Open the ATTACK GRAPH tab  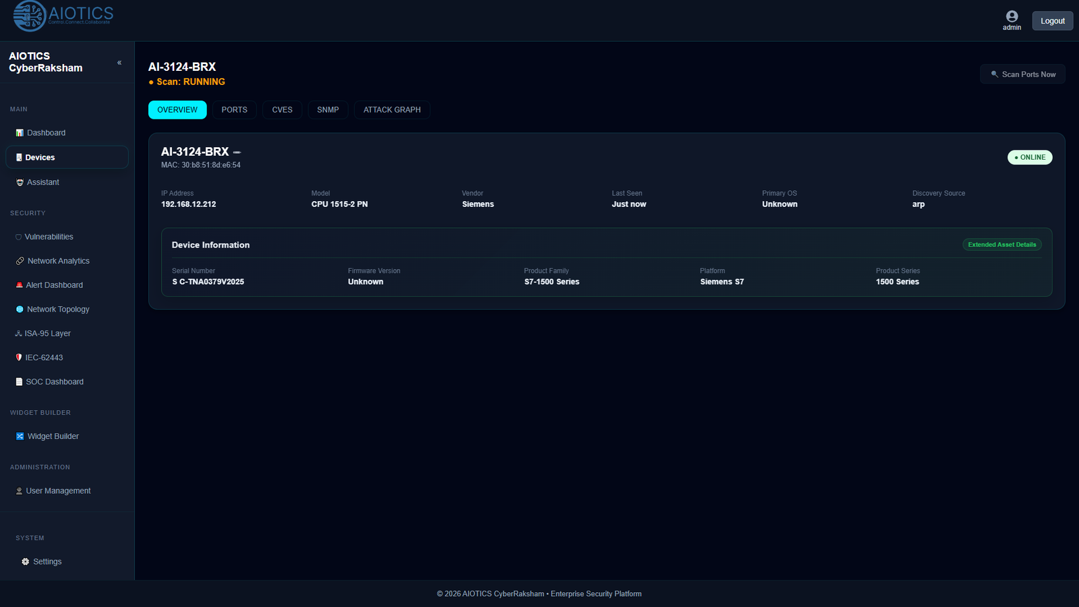[392, 110]
